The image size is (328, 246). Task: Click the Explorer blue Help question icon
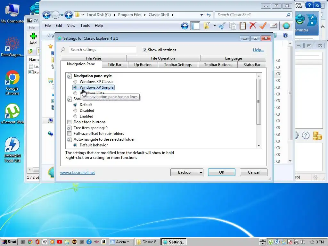click(x=285, y=35)
